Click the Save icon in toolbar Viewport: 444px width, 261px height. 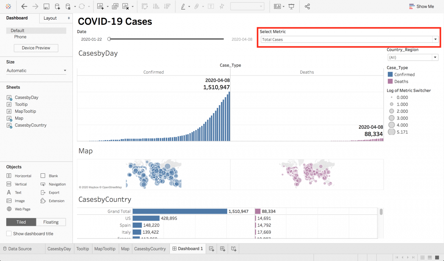(46, 6)
